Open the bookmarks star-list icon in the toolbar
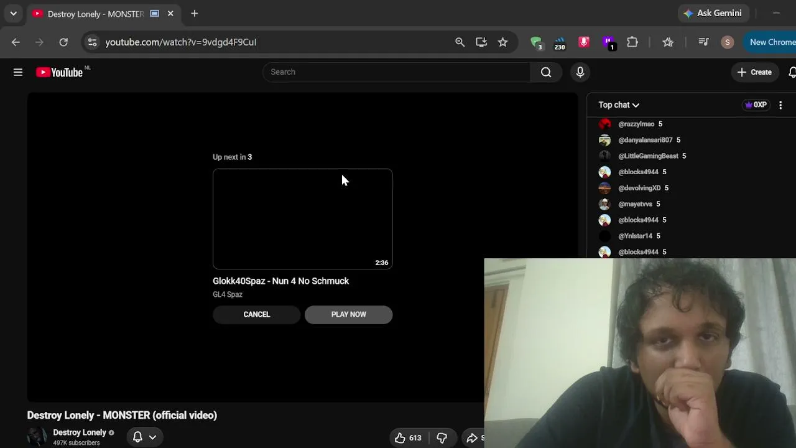 (668, 42)
